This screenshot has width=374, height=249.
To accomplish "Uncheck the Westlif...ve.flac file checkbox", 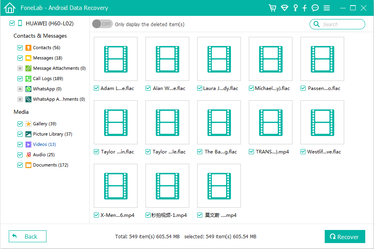I will click(x=303, y=151).
